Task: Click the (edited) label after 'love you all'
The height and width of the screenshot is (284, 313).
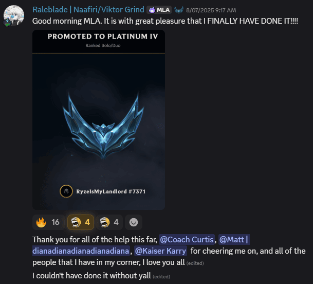Action: (x=195, y=263)
